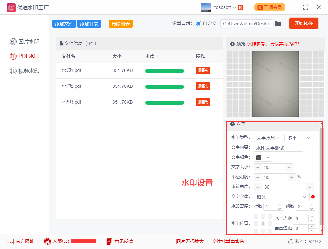
Task: Select the 水印2.pdf file name
Action: coord(71,86)
